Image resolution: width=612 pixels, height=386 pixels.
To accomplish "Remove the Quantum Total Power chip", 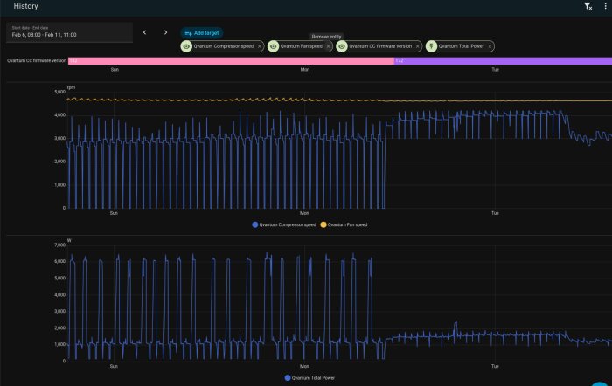I will tap(490, 46).
